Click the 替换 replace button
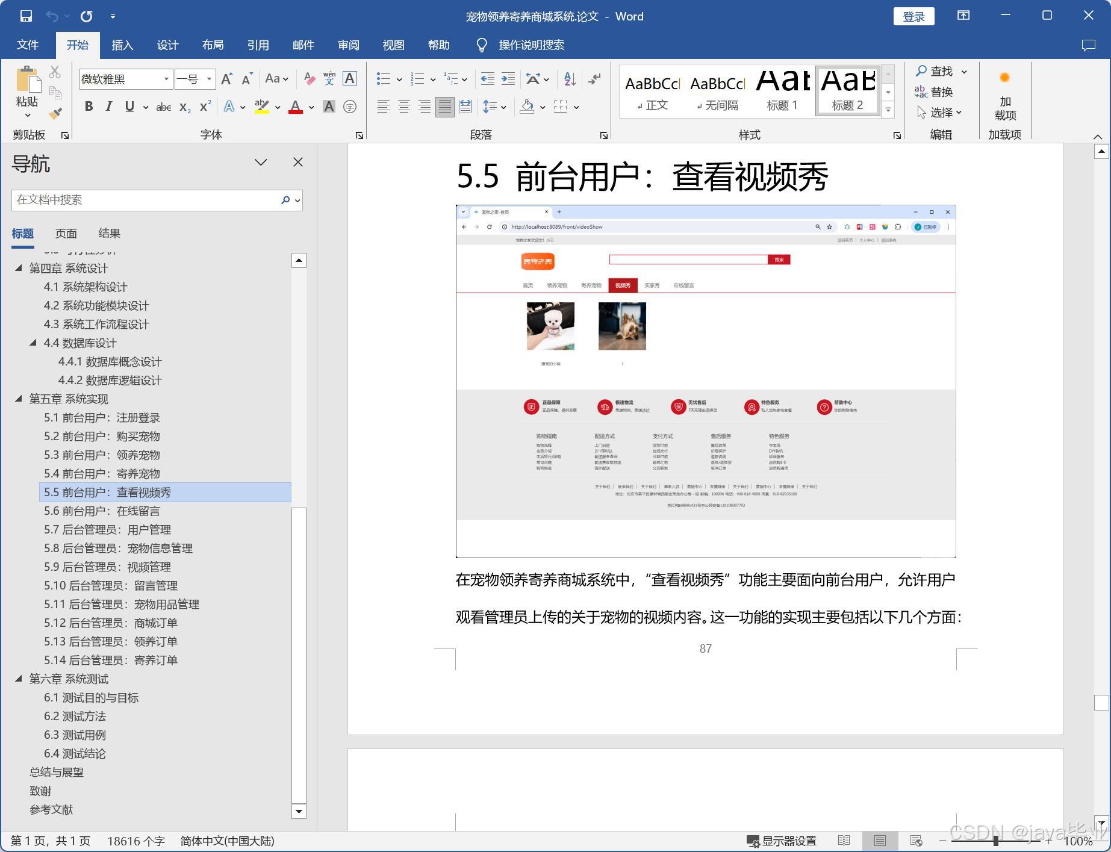The width and height of the screenshot is (1111, 852). click(934, 92)
